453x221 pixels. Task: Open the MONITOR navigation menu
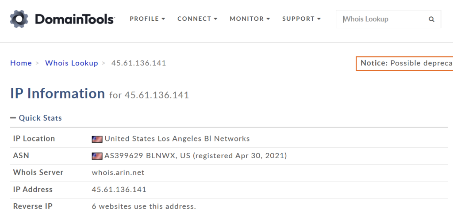(x=250, y=19)
